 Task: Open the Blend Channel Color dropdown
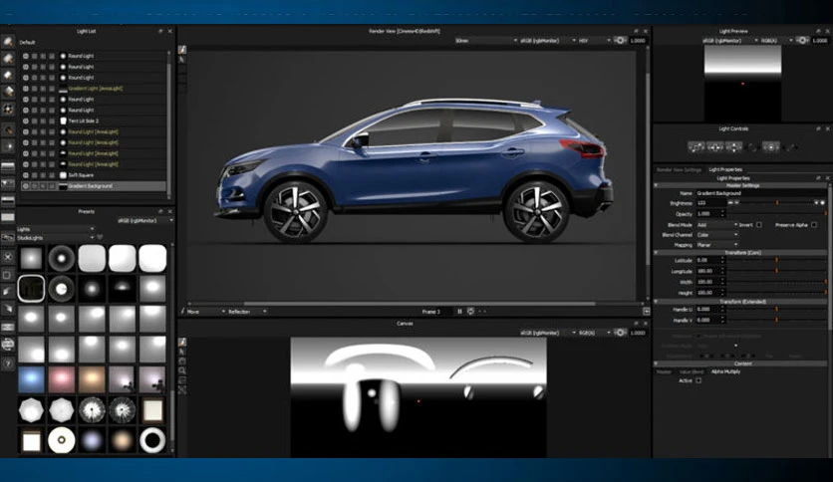click(716, 235)
